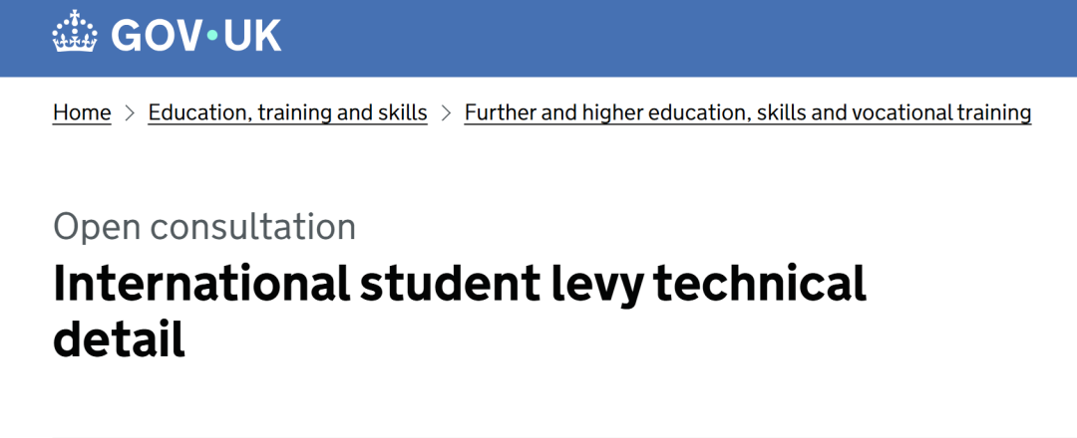The height and width of the screenshot is (438, 1077).
Task: Click "training and skills" in second breadcrumb
Action: point(344,113)
